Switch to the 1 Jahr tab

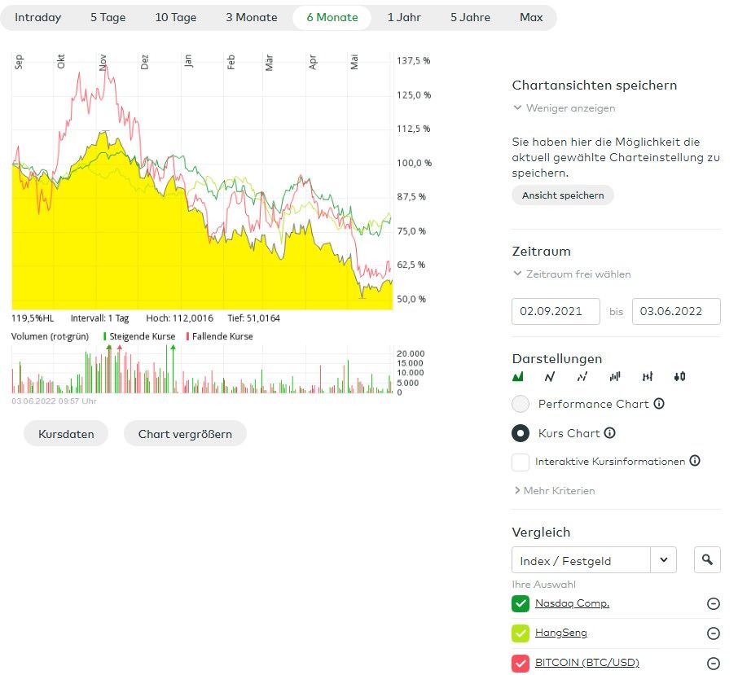[x=404, y=17]
